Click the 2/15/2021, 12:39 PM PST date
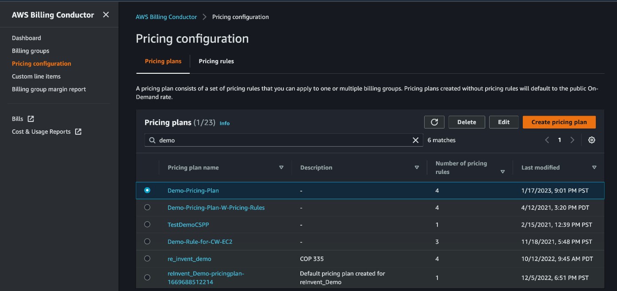This screenshot has height=291, width=617. [x=557, y=224]
